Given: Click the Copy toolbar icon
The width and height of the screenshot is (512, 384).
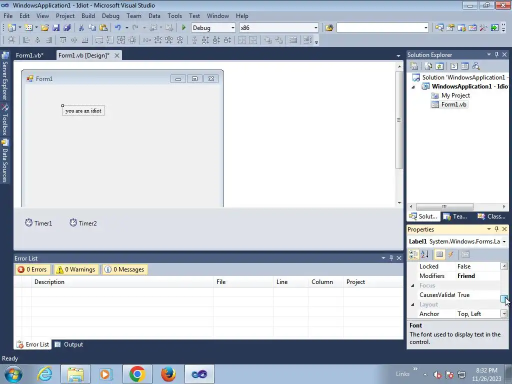Looking at the screenshot, I should 92,28.
